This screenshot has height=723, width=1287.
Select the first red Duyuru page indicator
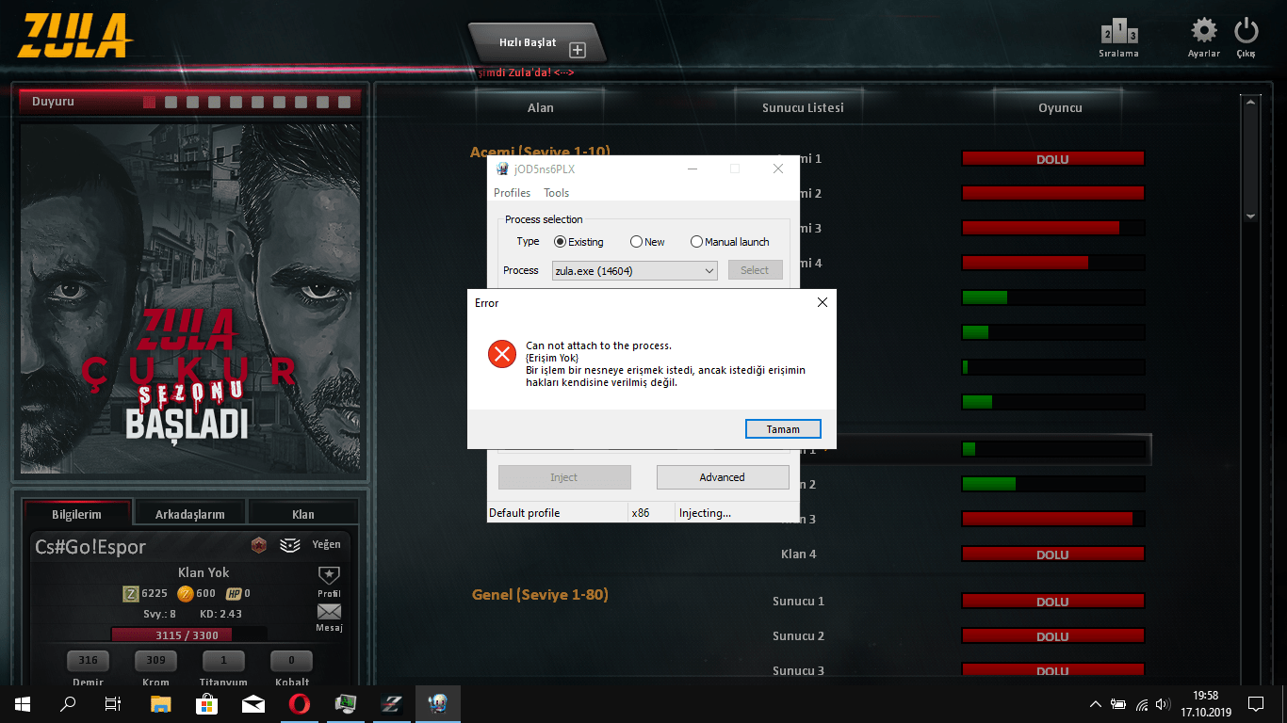pos(149,102)
